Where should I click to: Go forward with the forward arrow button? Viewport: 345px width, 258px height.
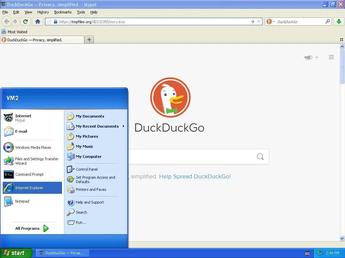[x=15, y=21]
